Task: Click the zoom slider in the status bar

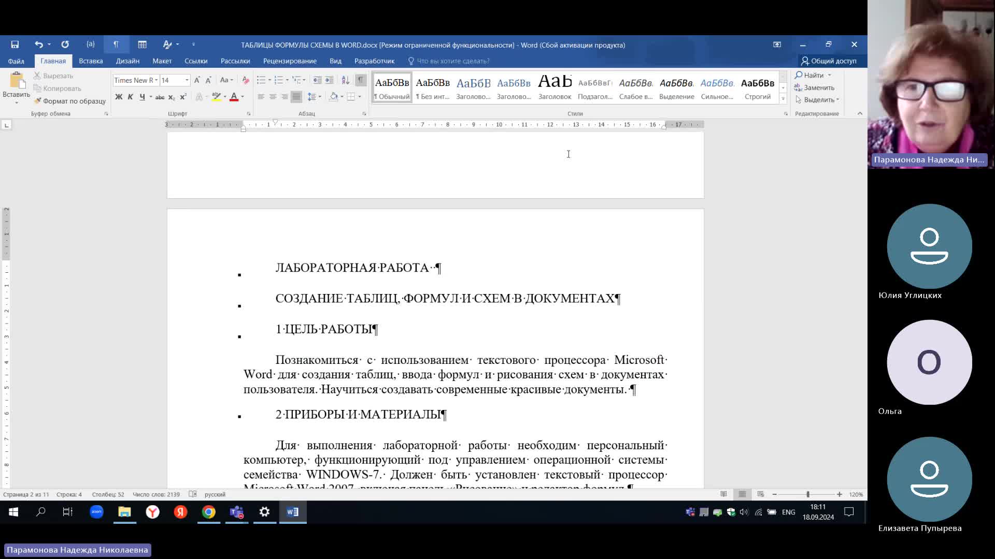Action: [x=807, y=494]
